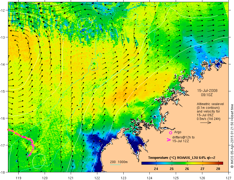Screen dimensions: 234x180
Task: Click the 'drifters@12h to' legend text
Action: click(x=183, y=137)
